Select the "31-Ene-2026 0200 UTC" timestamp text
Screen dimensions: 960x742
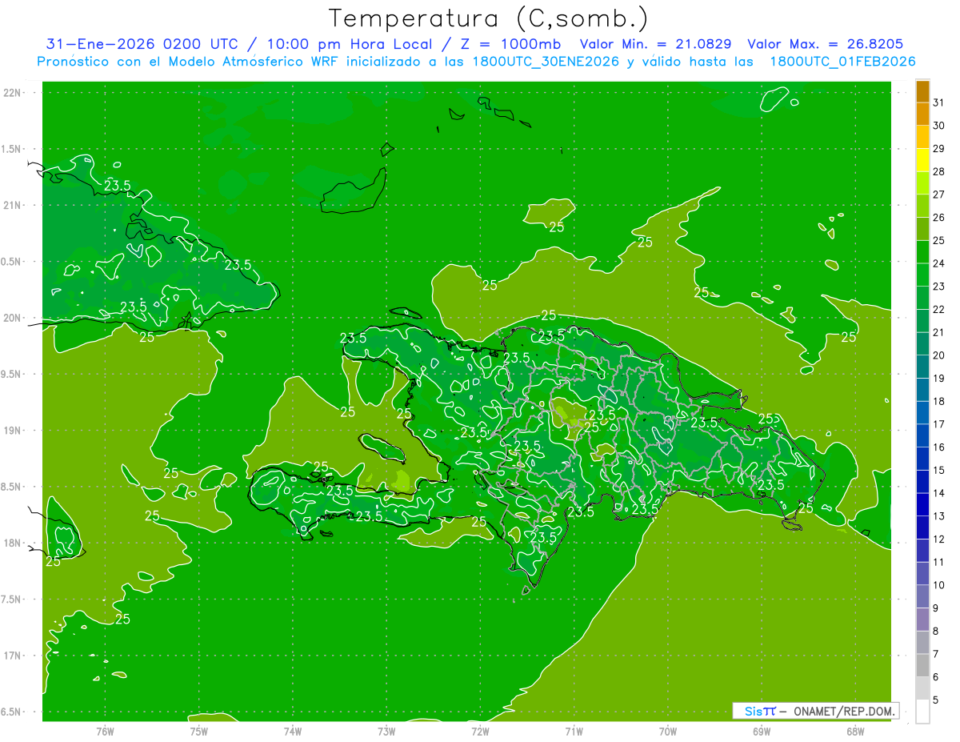click(x=142, y=45)
